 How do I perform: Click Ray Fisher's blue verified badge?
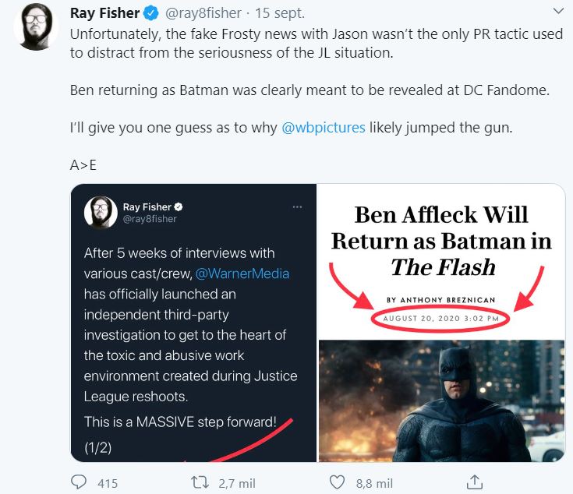pyautogui.click(x=150, y=13)
